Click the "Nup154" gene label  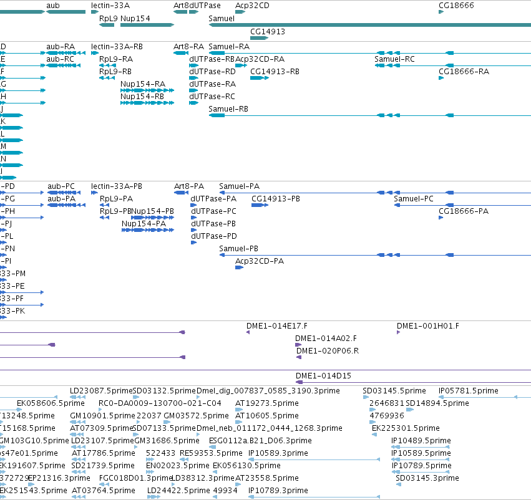click(135, 18)
